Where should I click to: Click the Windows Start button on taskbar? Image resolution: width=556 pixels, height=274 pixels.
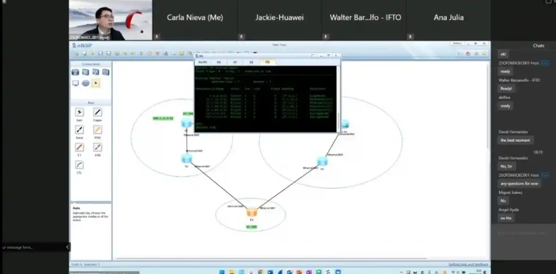click(x=222, y=272)
